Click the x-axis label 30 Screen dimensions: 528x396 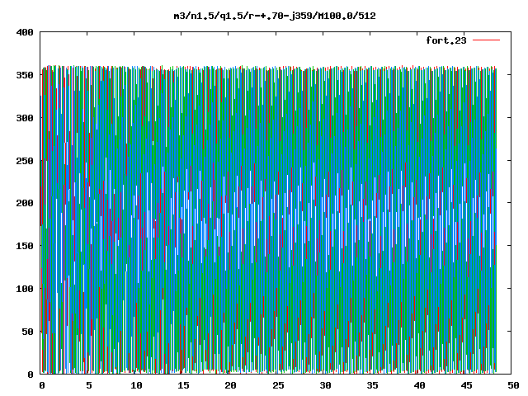[325, 385]
